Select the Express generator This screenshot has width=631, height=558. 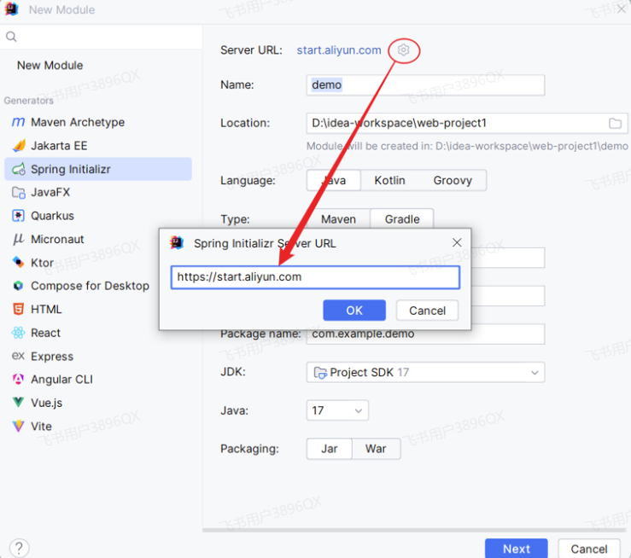tap(98, 356)
